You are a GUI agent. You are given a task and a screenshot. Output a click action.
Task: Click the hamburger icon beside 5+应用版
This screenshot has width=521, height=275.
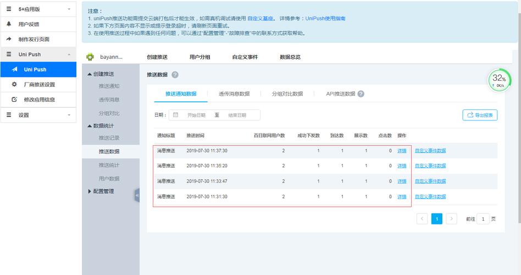point(9,9)
